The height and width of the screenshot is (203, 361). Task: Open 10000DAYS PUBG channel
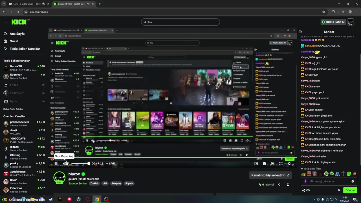[24, 140]
